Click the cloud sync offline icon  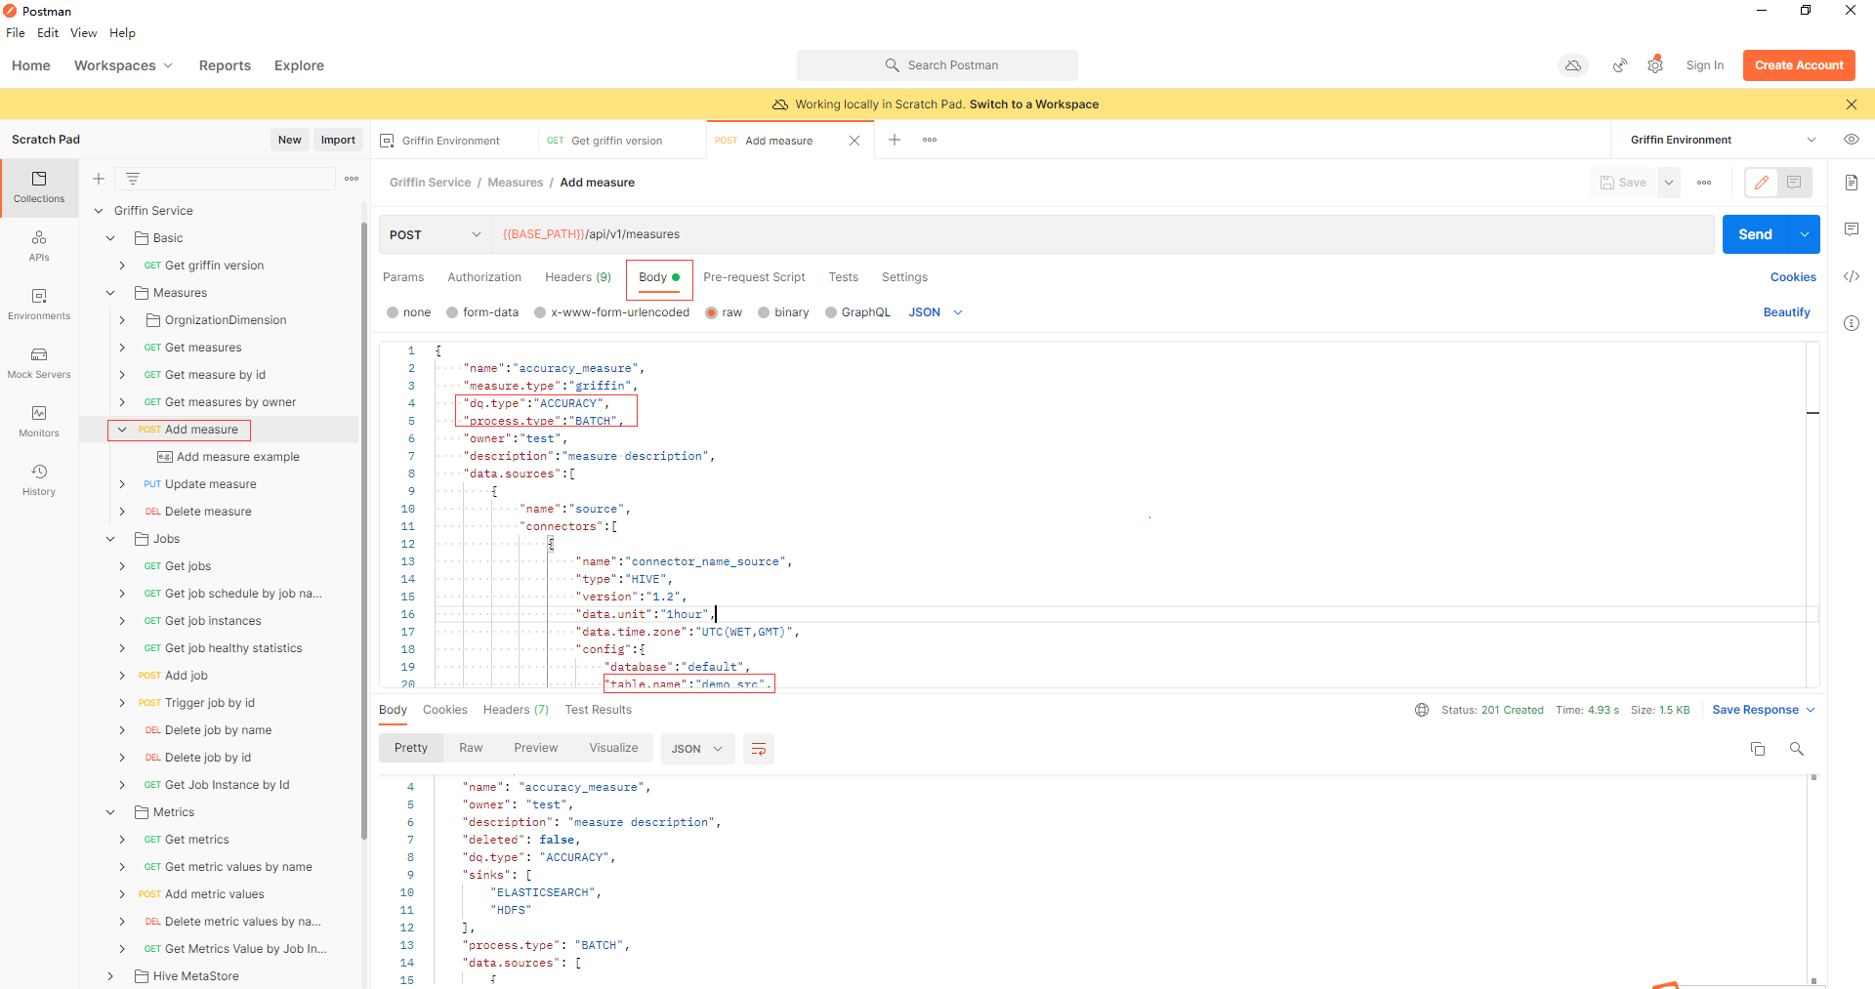pos(1573,65)
